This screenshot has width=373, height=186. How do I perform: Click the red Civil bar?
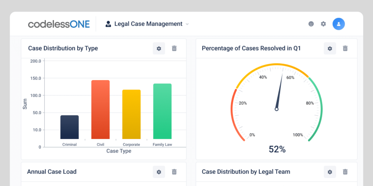101,110
